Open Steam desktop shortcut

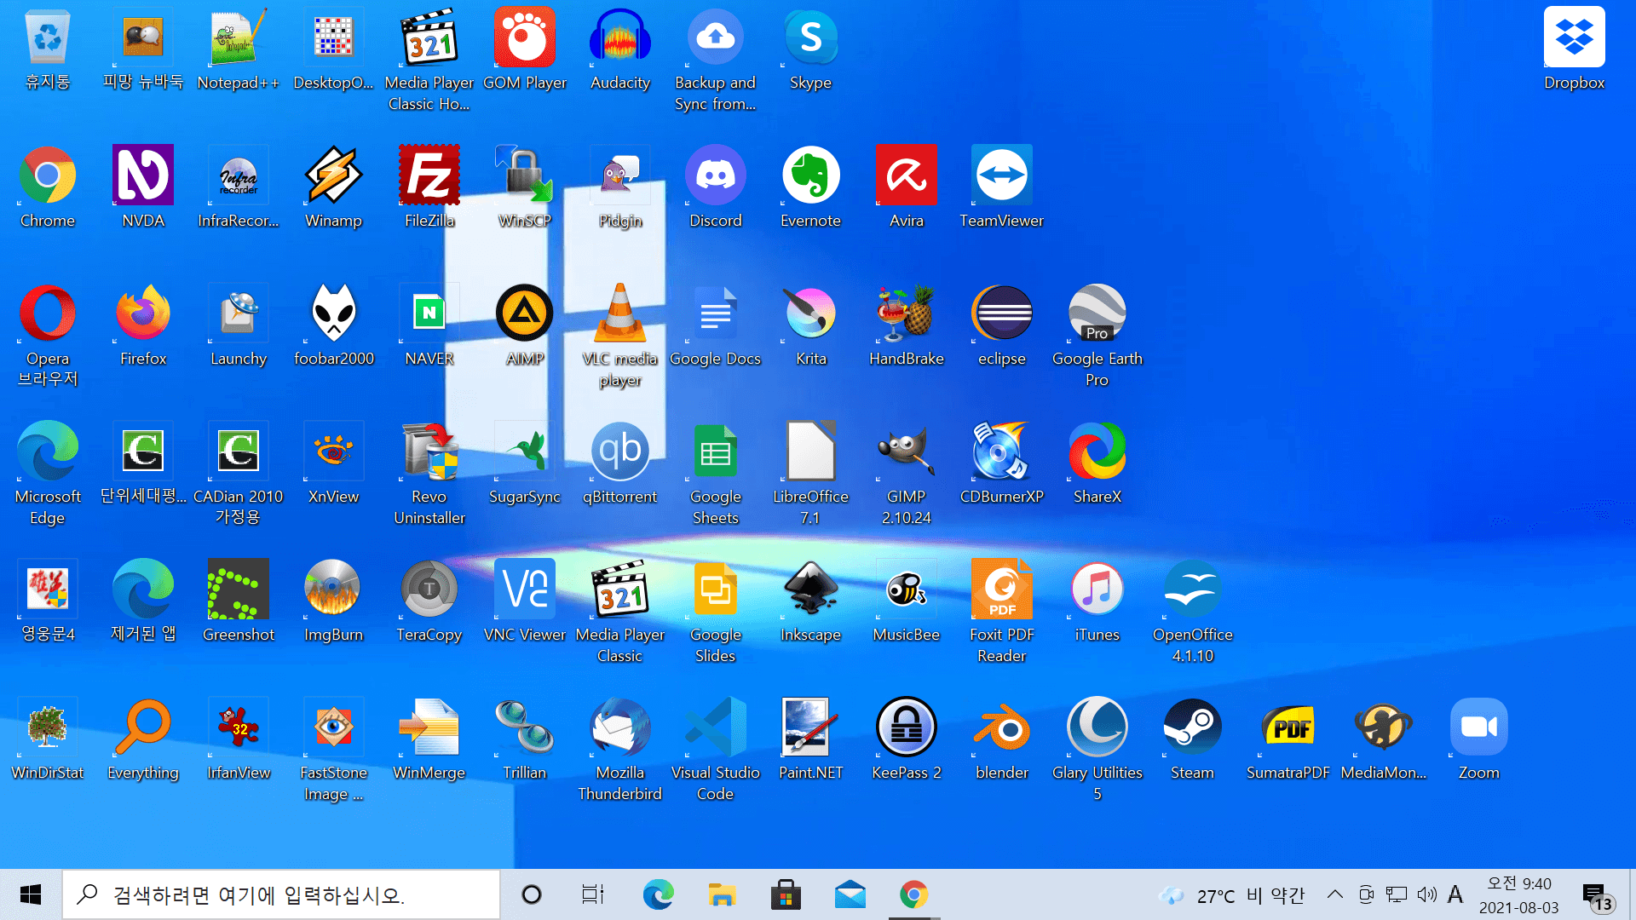[x=1192, y=739]
